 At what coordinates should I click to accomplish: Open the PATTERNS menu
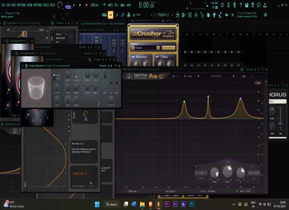tap(21, 5)
